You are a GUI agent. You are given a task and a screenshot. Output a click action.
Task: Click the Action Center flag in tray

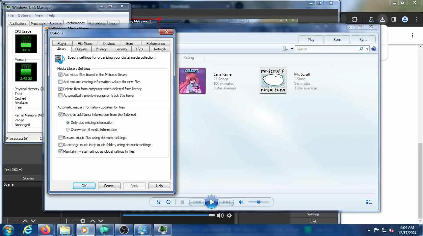(x=376, y=230)
